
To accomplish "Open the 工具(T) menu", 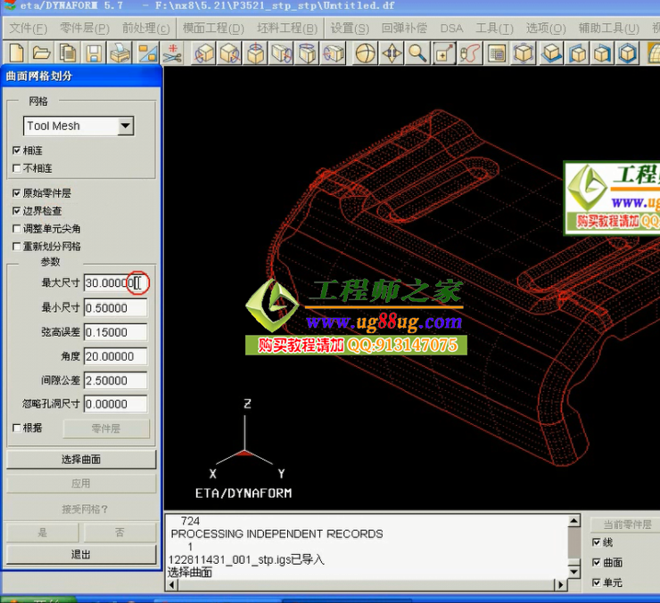I will click(x=494, y=29).
